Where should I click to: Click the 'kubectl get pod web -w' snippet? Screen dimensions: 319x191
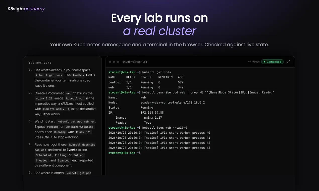[75, 122]
